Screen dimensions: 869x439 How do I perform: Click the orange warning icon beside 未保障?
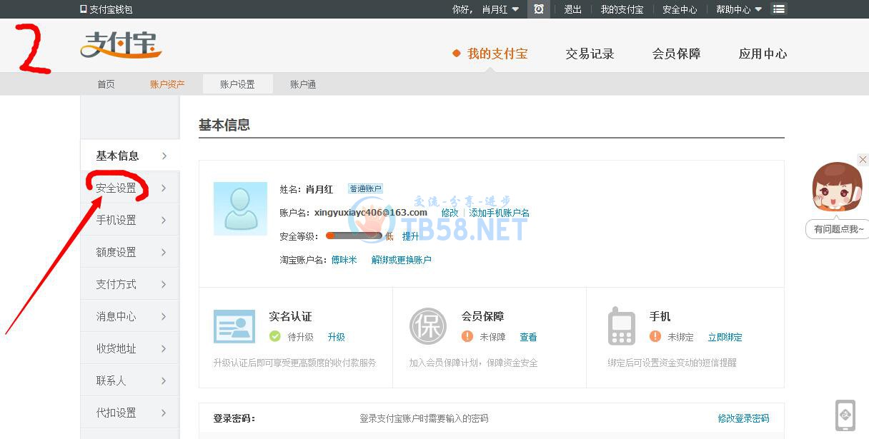467,336
